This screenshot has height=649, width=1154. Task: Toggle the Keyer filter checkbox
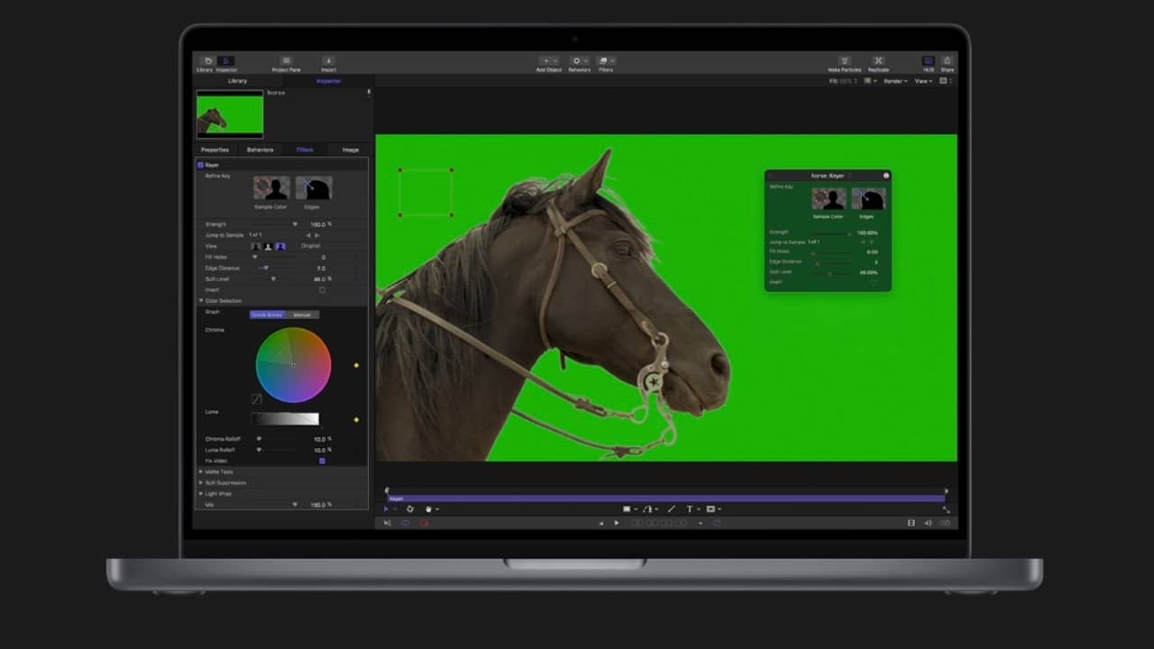click(200, 165)
